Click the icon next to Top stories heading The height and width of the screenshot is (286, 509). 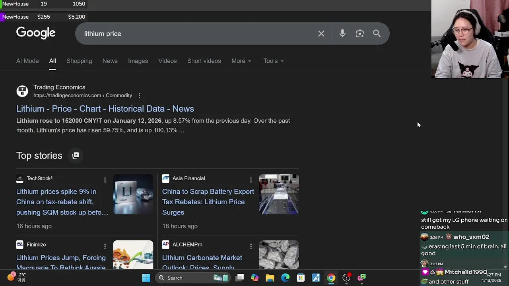[76, 155]
